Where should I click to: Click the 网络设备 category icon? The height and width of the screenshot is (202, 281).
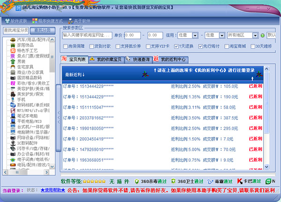pyautogui.click(x=13, y=138)
